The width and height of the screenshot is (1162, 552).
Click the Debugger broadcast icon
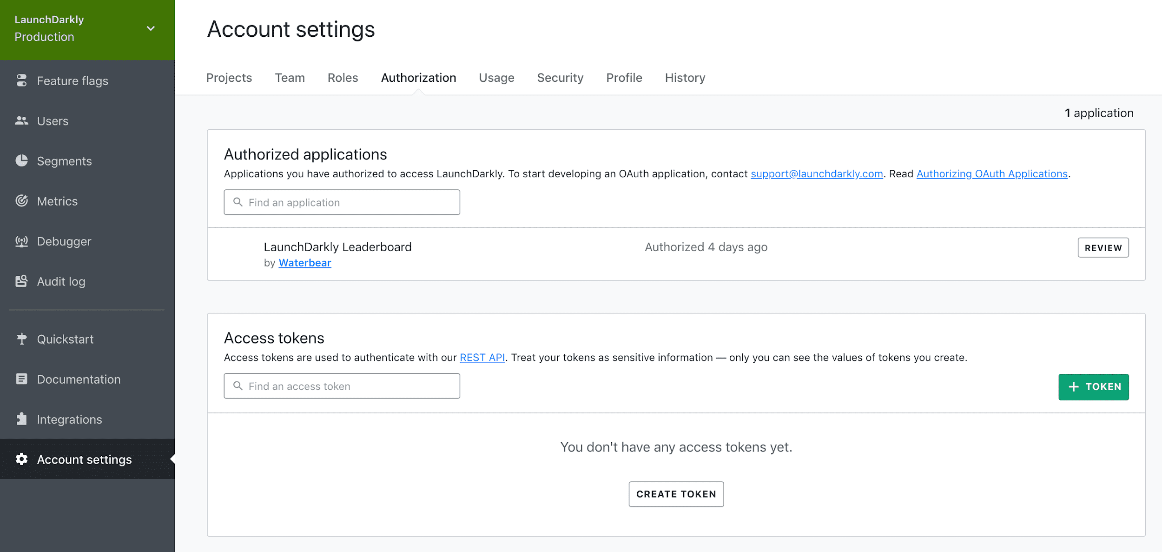21,241
